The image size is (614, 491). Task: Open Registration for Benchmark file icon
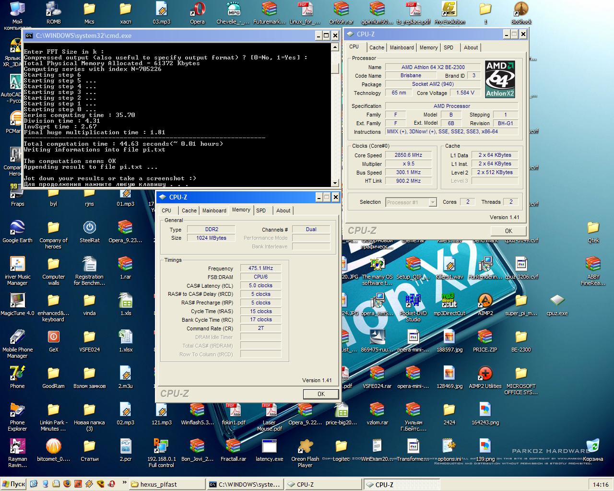click(x=89, y=271)
